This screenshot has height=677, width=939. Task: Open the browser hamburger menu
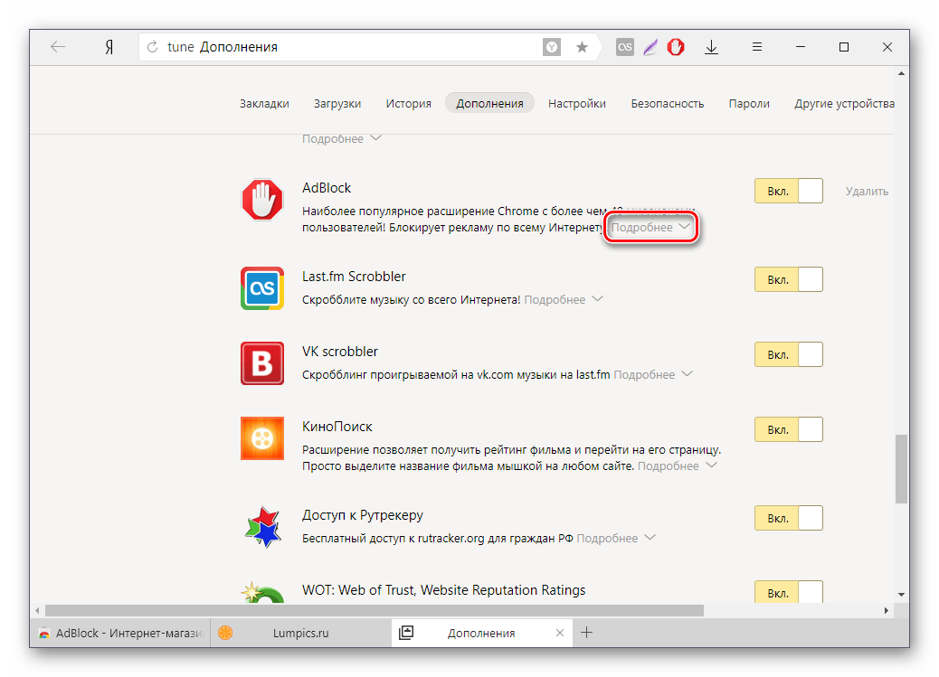point(758,47)
